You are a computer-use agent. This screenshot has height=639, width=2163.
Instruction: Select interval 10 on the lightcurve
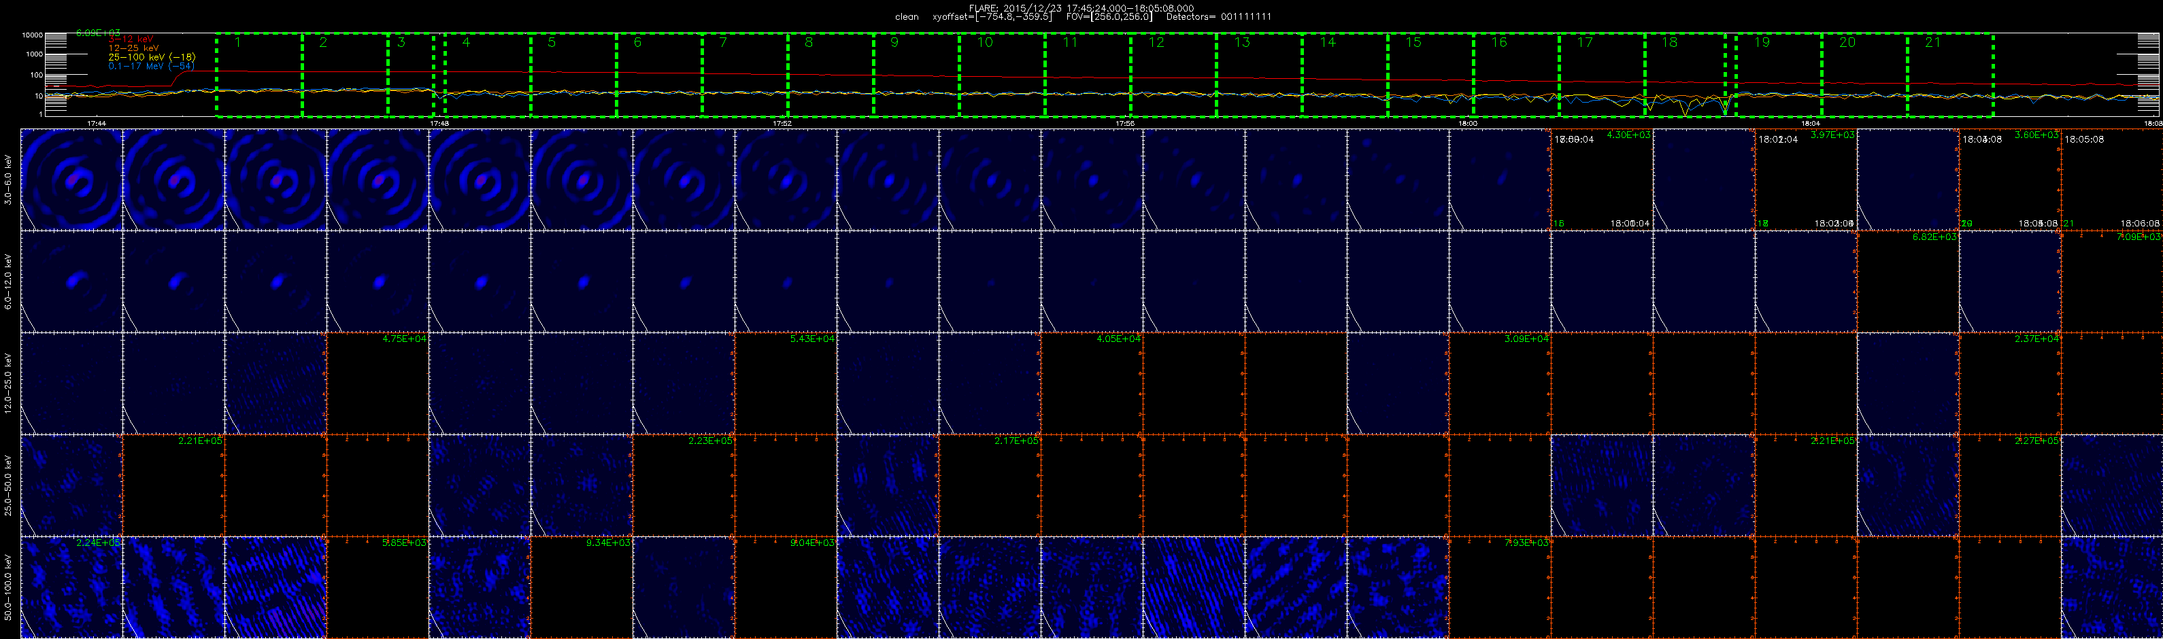pyautogui.click(x=984, y=42)
